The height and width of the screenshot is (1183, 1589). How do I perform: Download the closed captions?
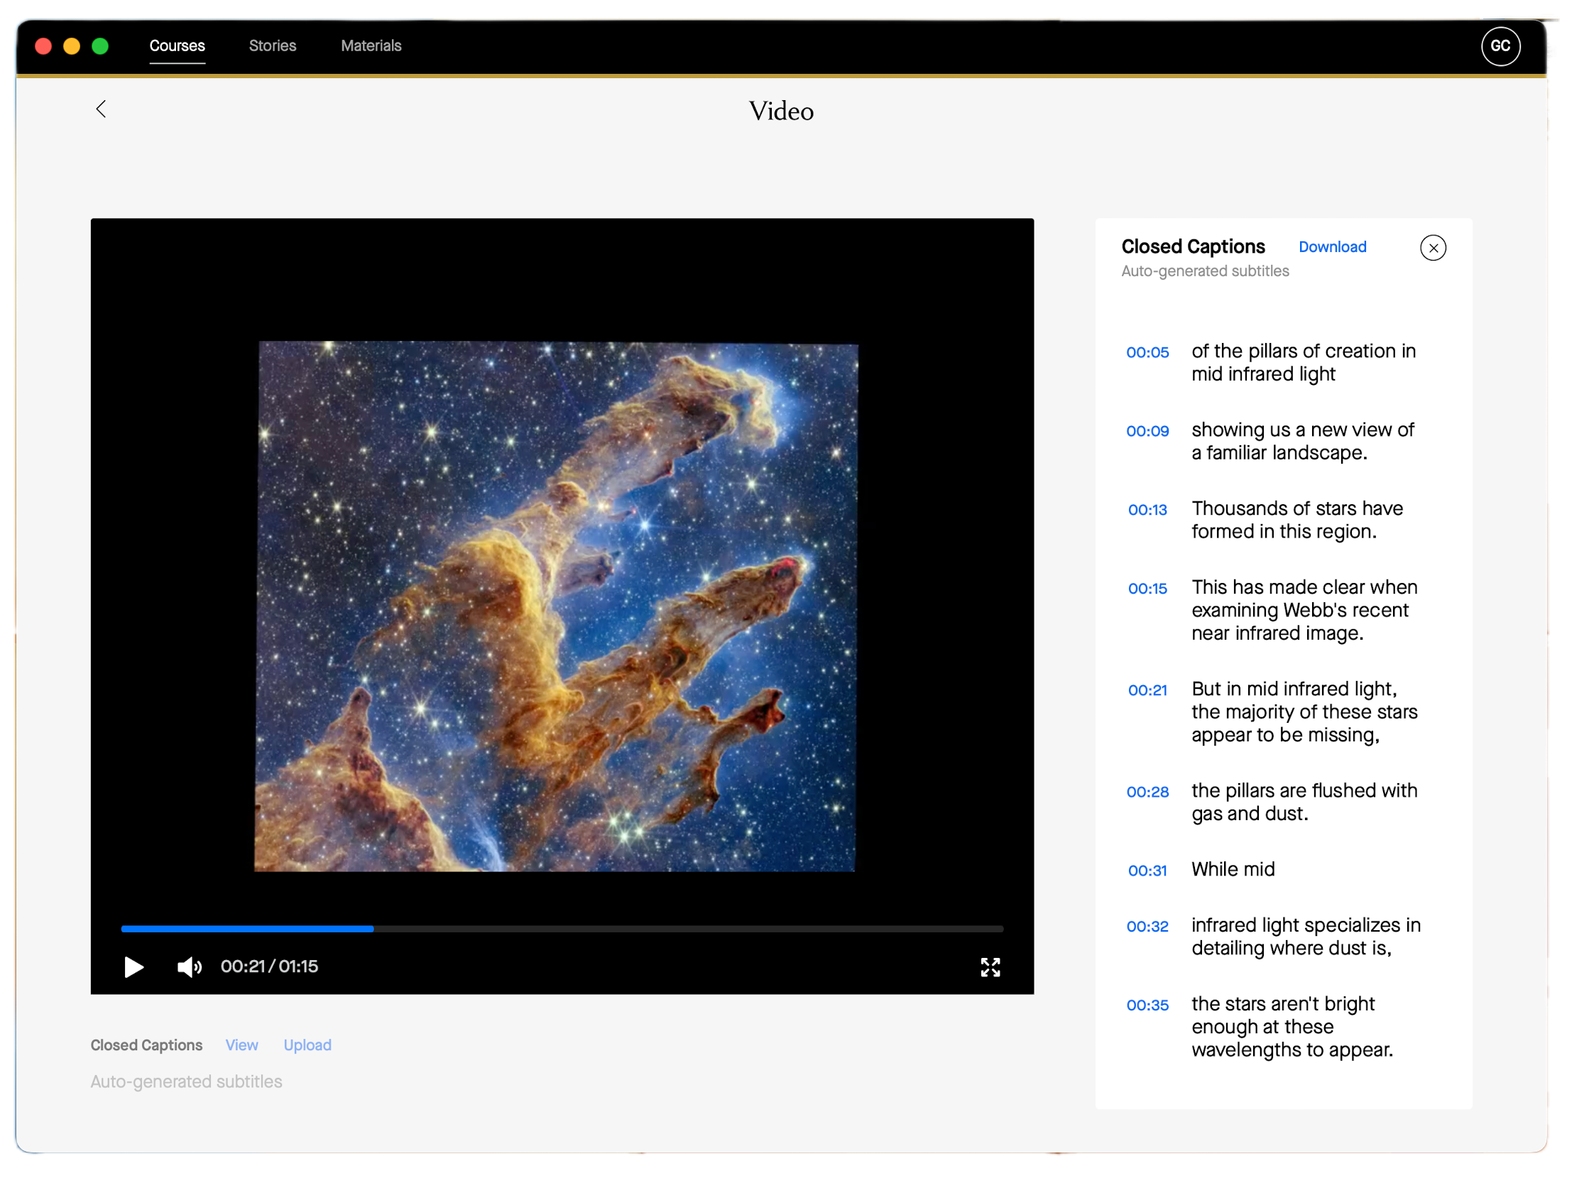pos(1332,247)
